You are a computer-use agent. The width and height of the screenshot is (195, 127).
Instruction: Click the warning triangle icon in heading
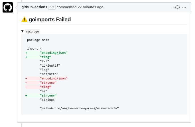pos(24,20)
